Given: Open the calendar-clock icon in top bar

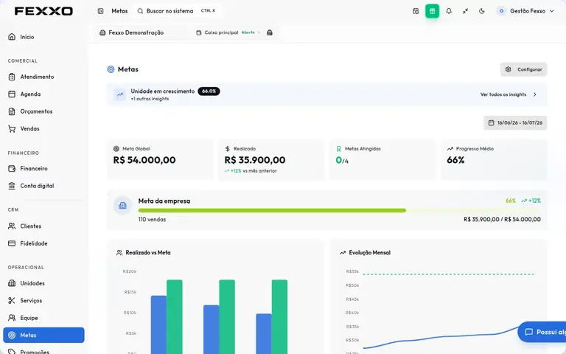Looking at the screenshot, I should (416, 11).
